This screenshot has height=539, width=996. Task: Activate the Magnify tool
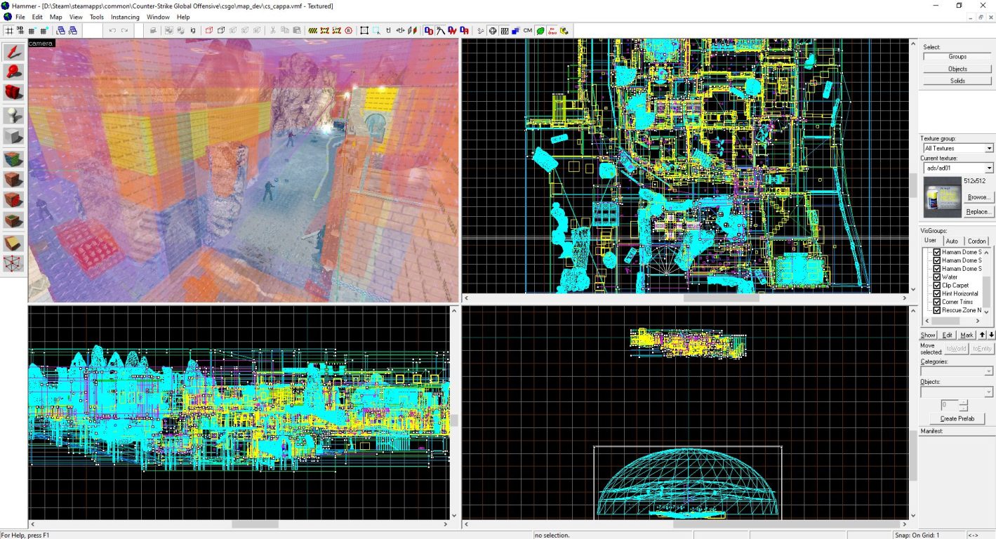tap(13, 72)
